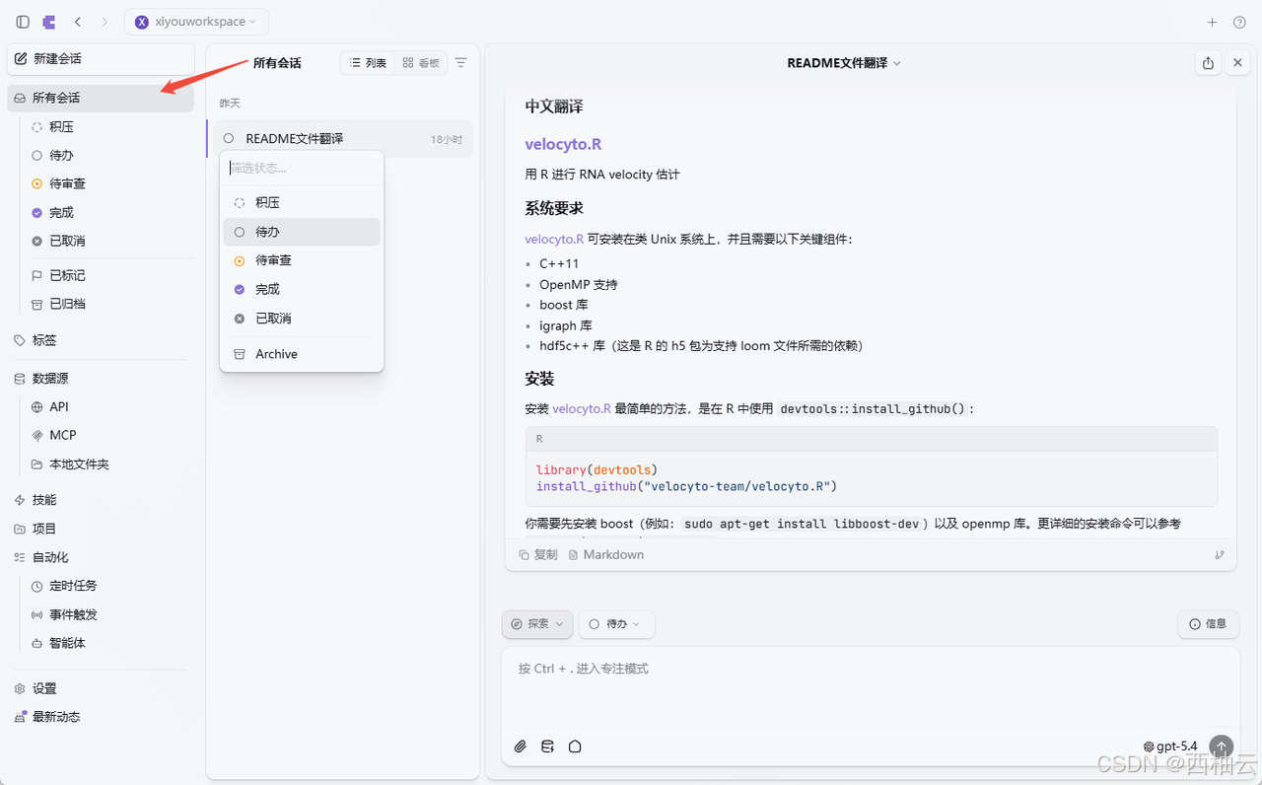Open the 待办 status dropdown above input
1262x785 pixels.
(616, 624)
